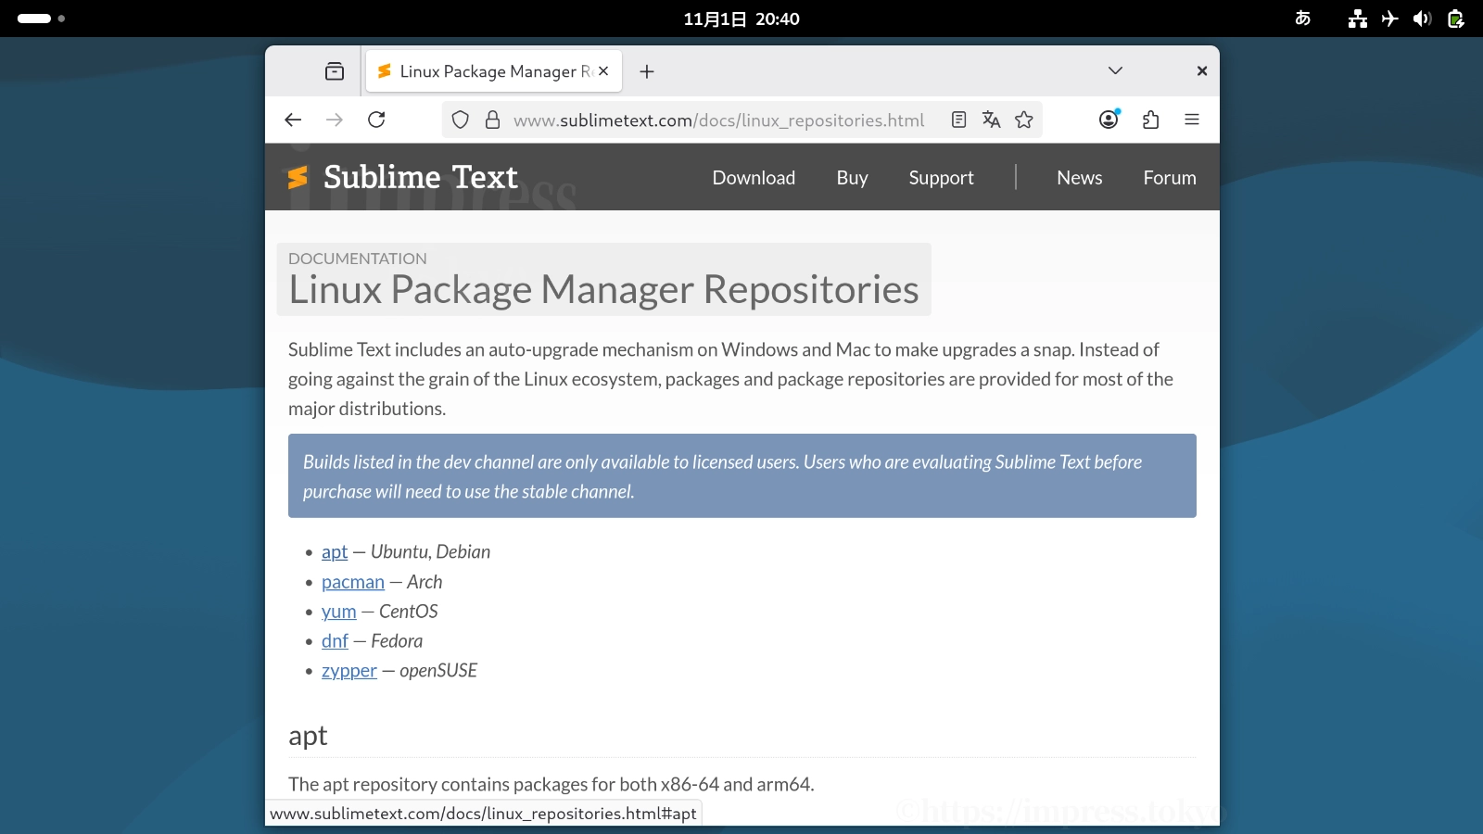The image size is (1483, 834).
Task: Follow the apt link in the list
Action: 335,552
